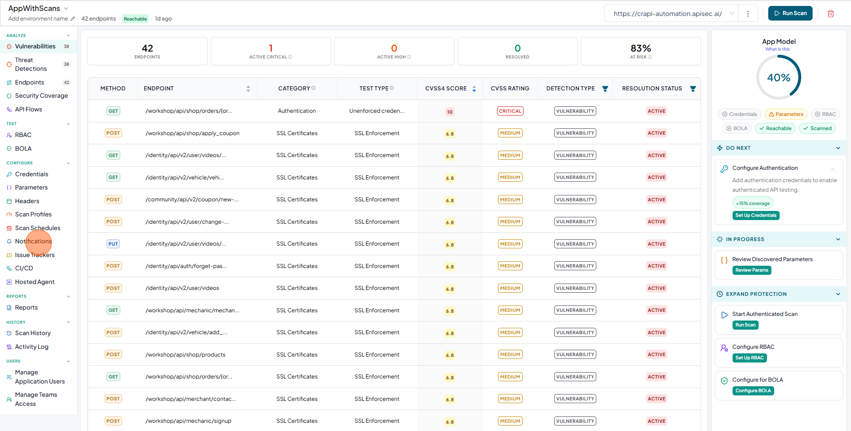
Task: Click play icon in Start Authenticated Scan card
Action: click(724, 315)
